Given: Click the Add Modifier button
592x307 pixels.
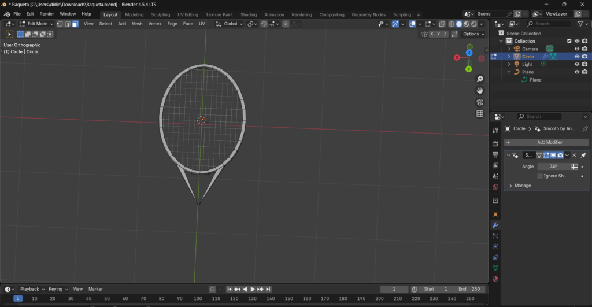Looking at the screenshot, I should point(546,142).
